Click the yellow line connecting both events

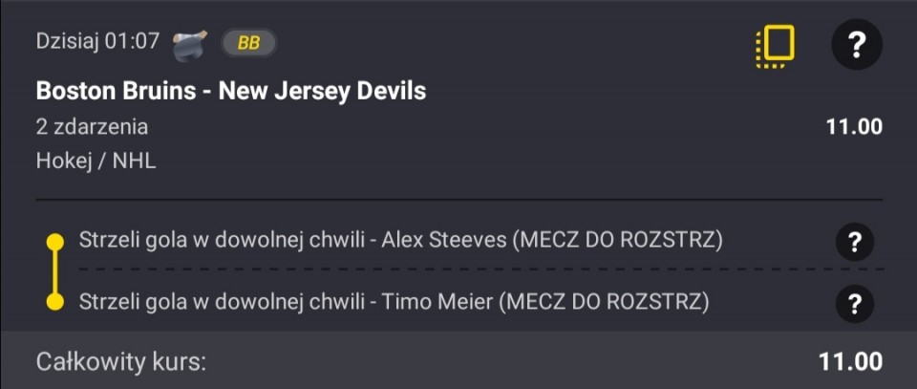point(55,272)
